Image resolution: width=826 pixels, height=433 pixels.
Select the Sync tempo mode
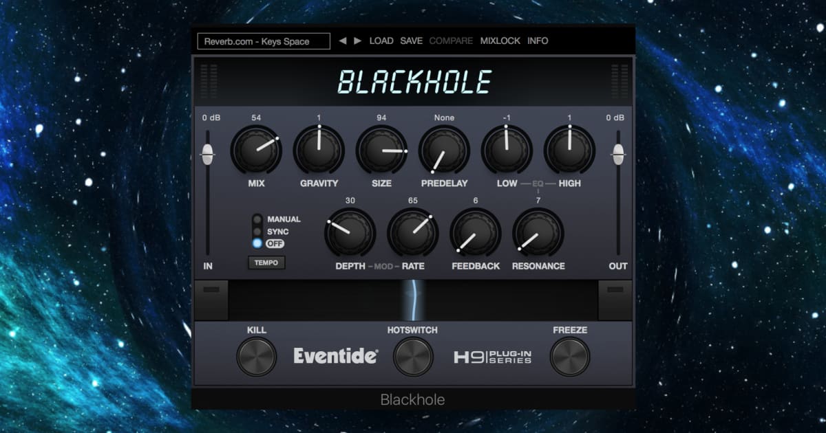point(257,232)
